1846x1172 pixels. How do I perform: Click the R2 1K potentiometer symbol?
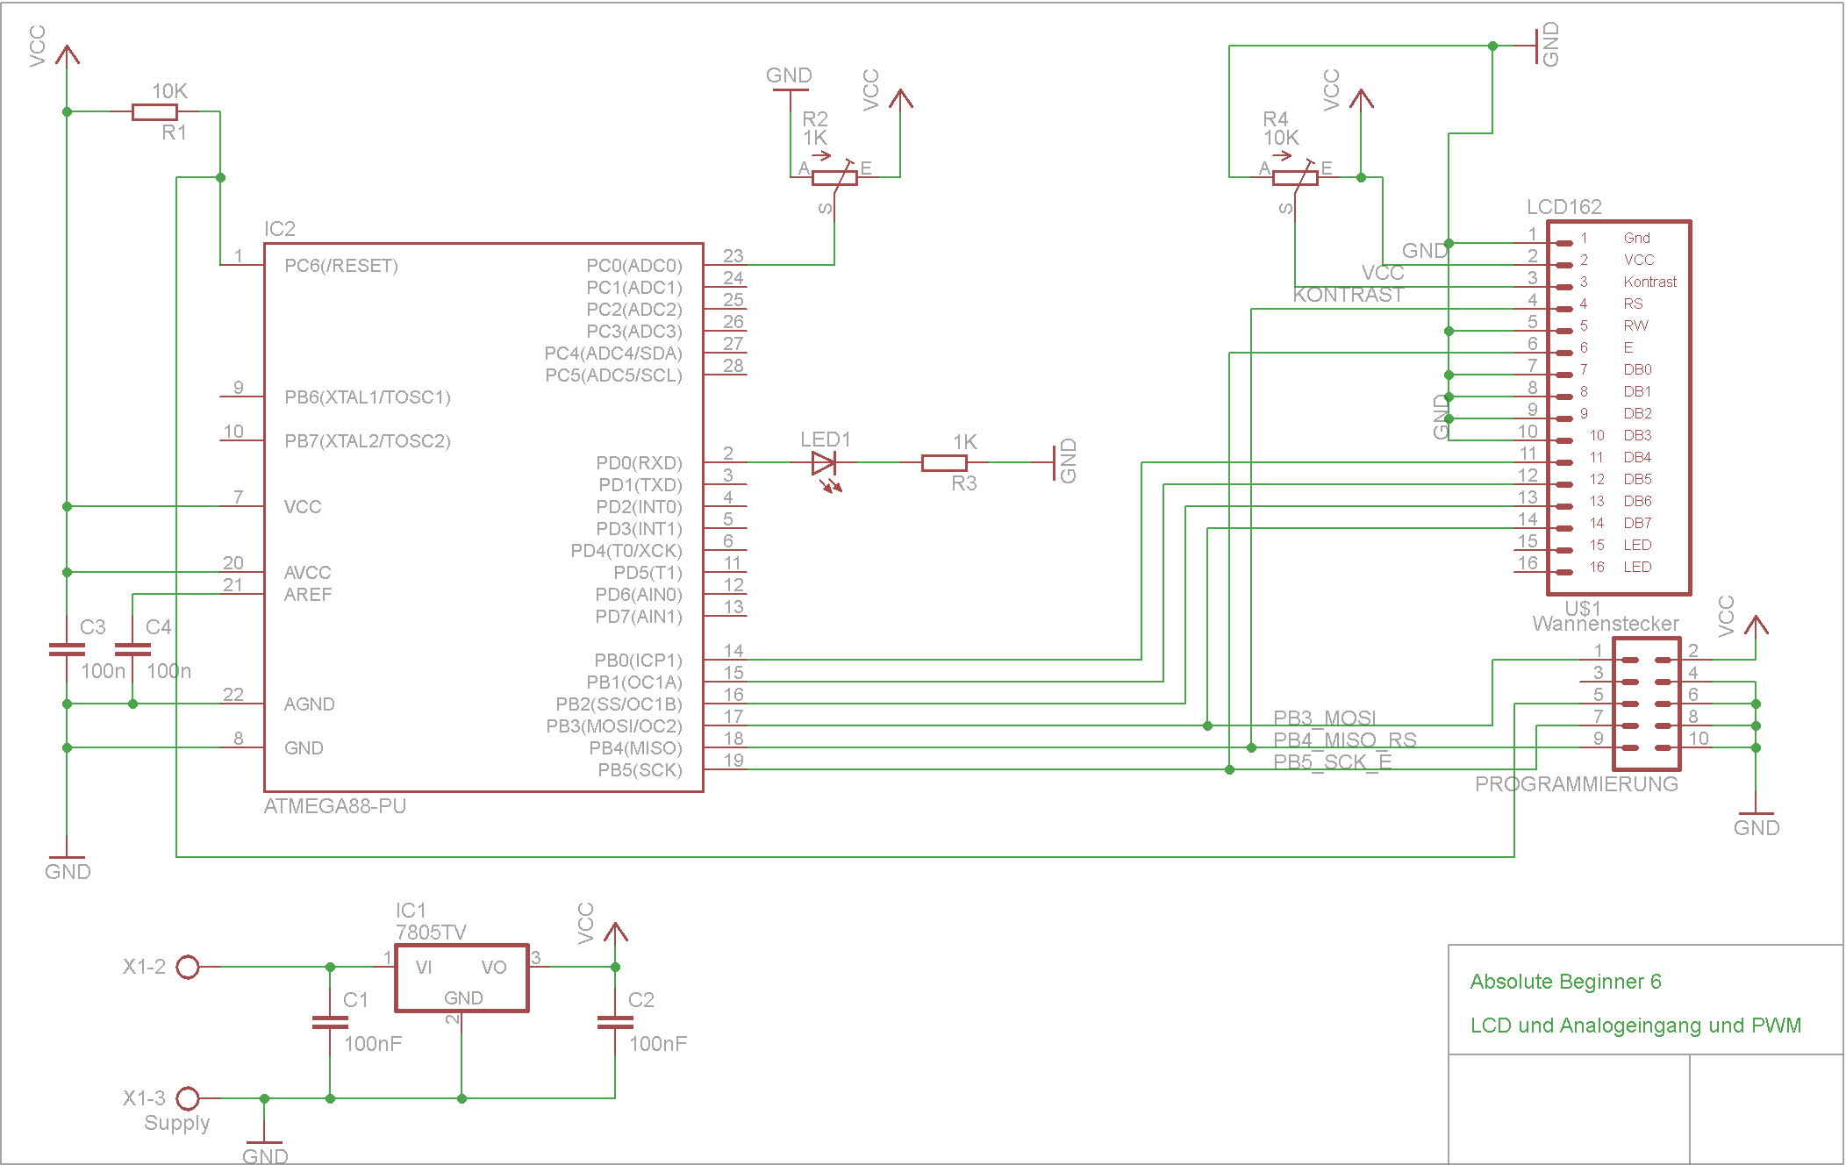[834, 178]
